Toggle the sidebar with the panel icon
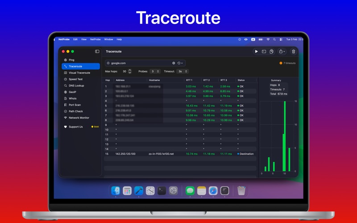This screenshot has height=223, width=357. pyautogui.click(x=97, y=51)
